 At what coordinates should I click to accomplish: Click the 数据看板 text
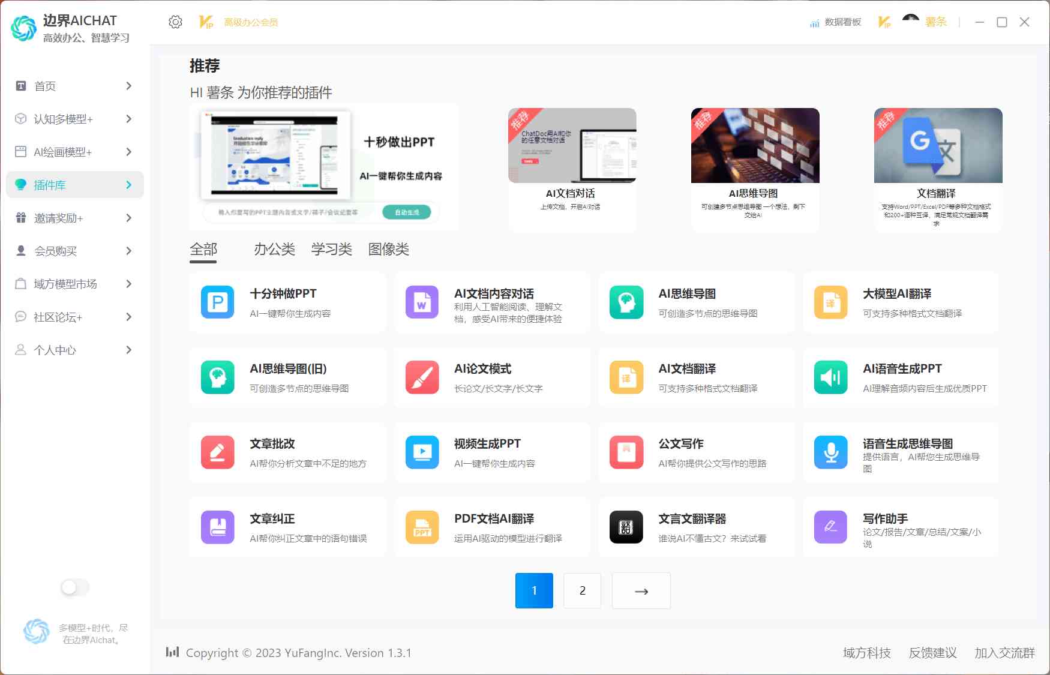click(843, 22)
